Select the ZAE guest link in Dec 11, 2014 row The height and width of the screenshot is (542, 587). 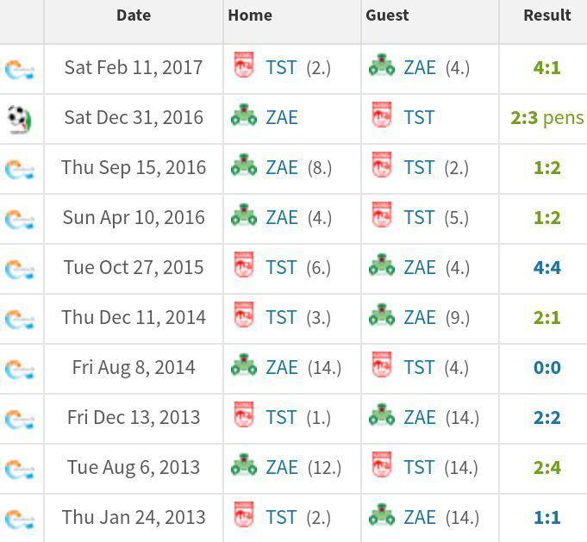click(420, 317)
